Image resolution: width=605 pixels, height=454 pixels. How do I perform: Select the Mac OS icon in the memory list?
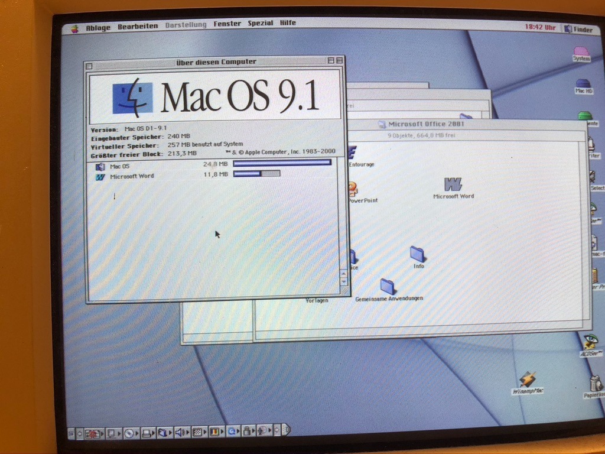(x=100, y=167)
